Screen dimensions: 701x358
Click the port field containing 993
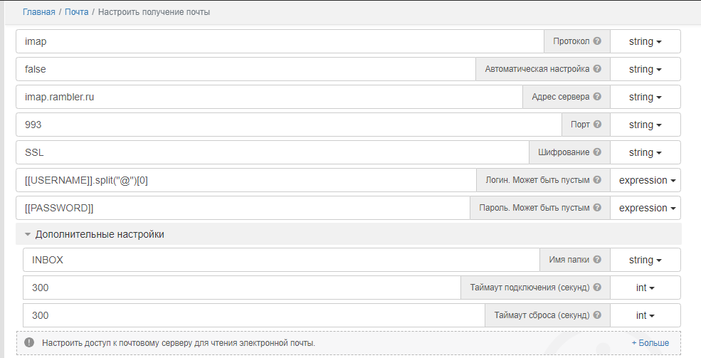[x=285, y=125]
